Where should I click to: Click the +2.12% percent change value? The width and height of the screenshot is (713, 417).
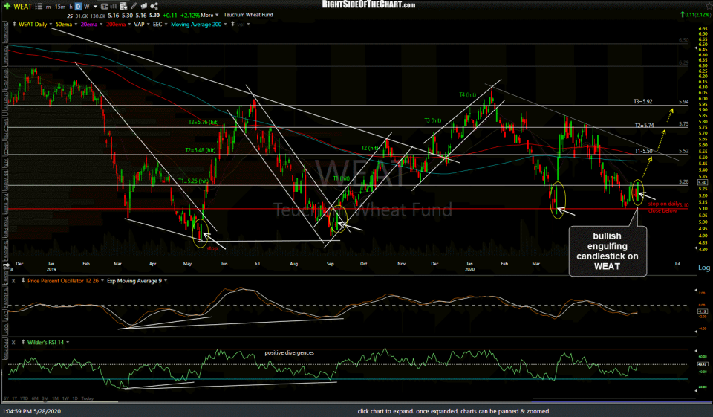(x=190, y=16)
